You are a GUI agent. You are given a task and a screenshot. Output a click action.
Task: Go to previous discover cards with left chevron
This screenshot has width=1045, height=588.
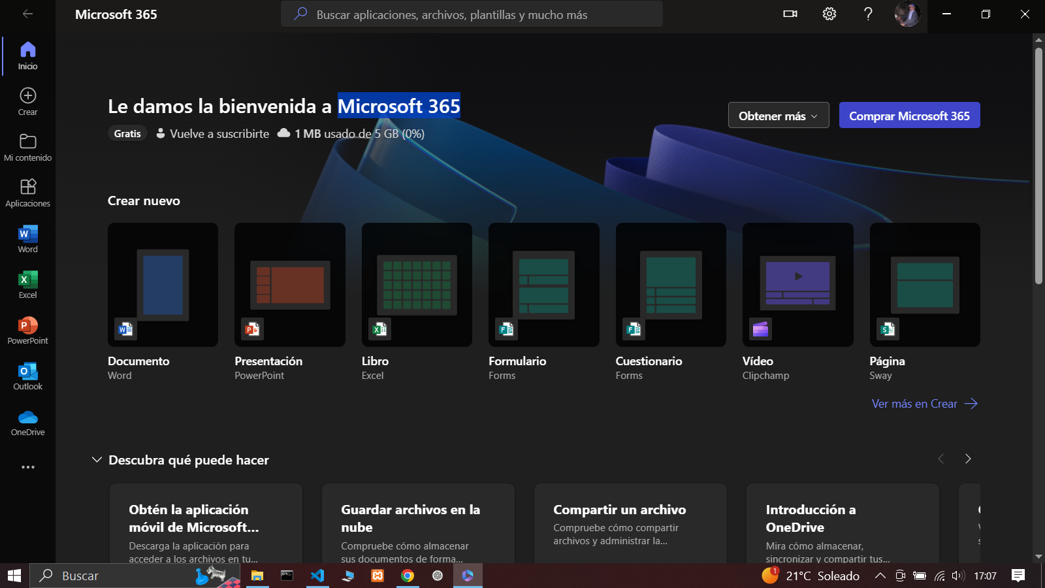pyautogui.click(x=941, y=459)
